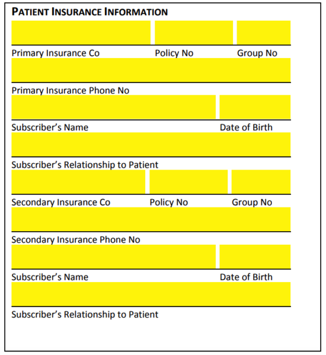
Task: Click the Secondary Insurance Co field
Action: pyautogui.click(x=78, y=182)
